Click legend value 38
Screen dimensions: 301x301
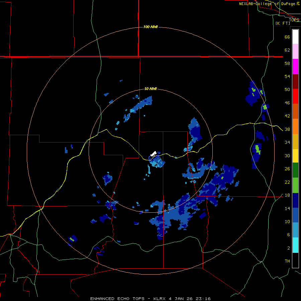point(287,129)
